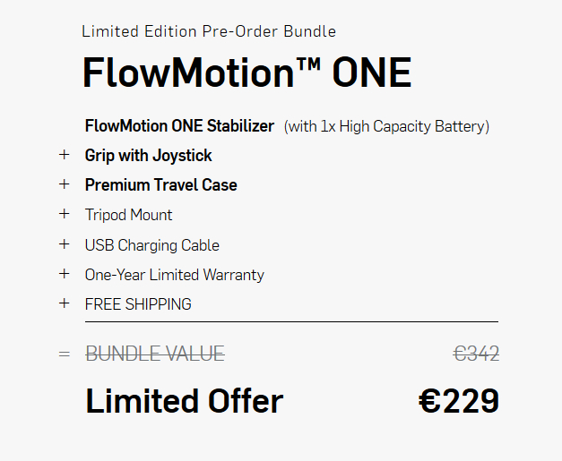This screenshot has height=461, width=562.
Task: Click the One-Year Limited Warranty label
Action: coord(175,275)
